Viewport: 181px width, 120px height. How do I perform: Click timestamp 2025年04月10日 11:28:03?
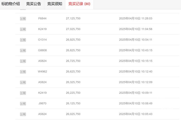pyautogui.click(x=136, y=18)
